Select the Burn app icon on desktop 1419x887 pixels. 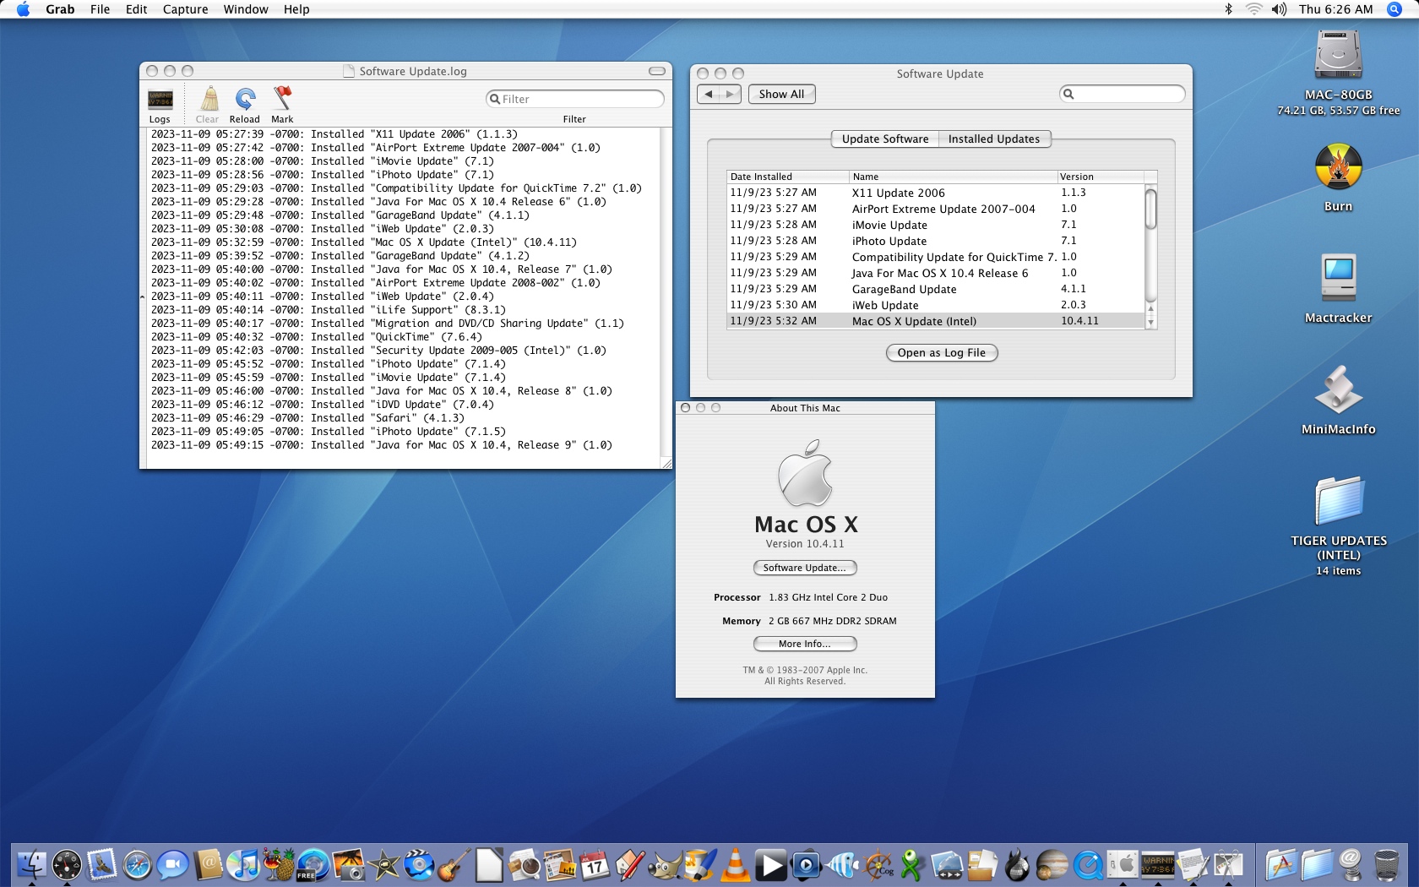click(x=1339, y=166)
